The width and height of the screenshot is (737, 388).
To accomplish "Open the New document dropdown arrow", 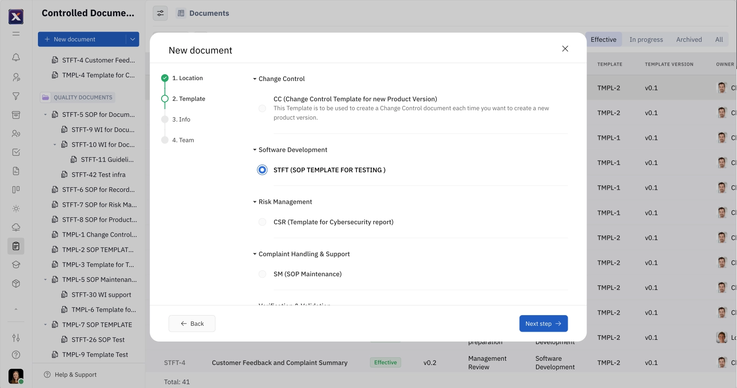I will 132,39.
